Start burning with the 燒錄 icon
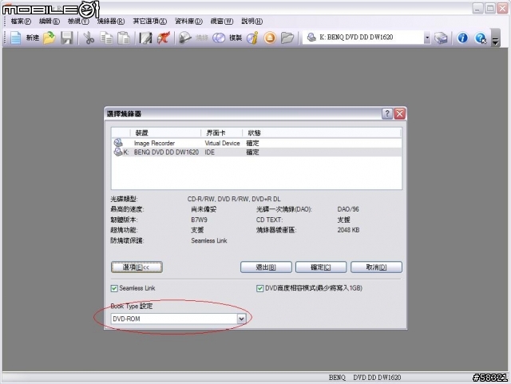Image resolution: width=511 pixels, height=384 pixels. coord(185,38)
